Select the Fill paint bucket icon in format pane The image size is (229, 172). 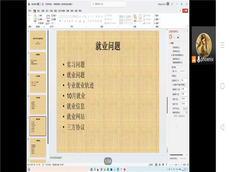pyautogui.click(x=170, y=37)
